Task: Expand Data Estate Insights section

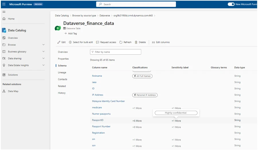Action: (x=43, y=65)
